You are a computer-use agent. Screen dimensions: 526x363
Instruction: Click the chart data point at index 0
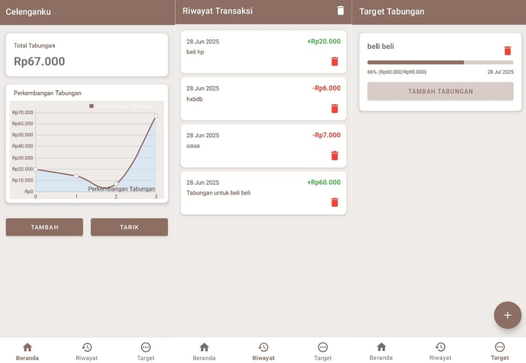pos(36,169)
